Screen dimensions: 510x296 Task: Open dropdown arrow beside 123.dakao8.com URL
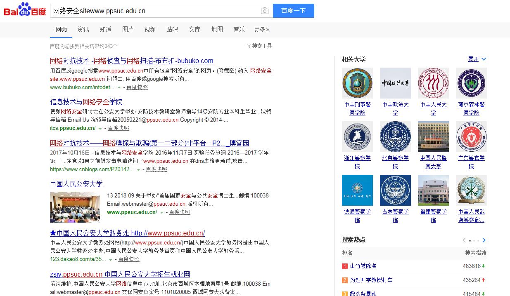click(x=111, y=260)
